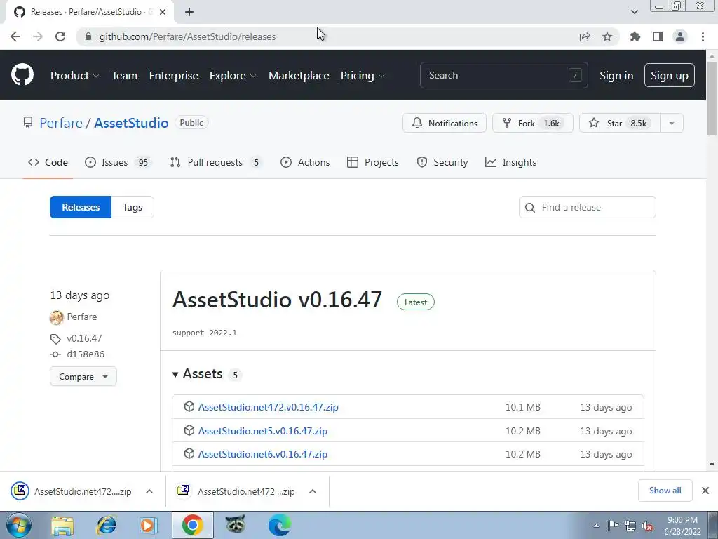Switch to the Issues tab
The width and height of the screenshot is (718, 539).
click(118, 162)
